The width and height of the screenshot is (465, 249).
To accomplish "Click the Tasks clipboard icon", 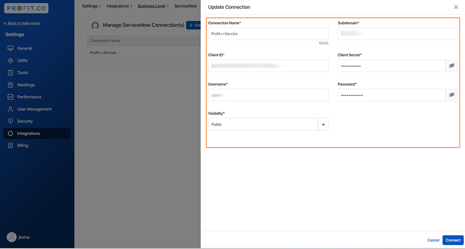I will tap(10, 73).
